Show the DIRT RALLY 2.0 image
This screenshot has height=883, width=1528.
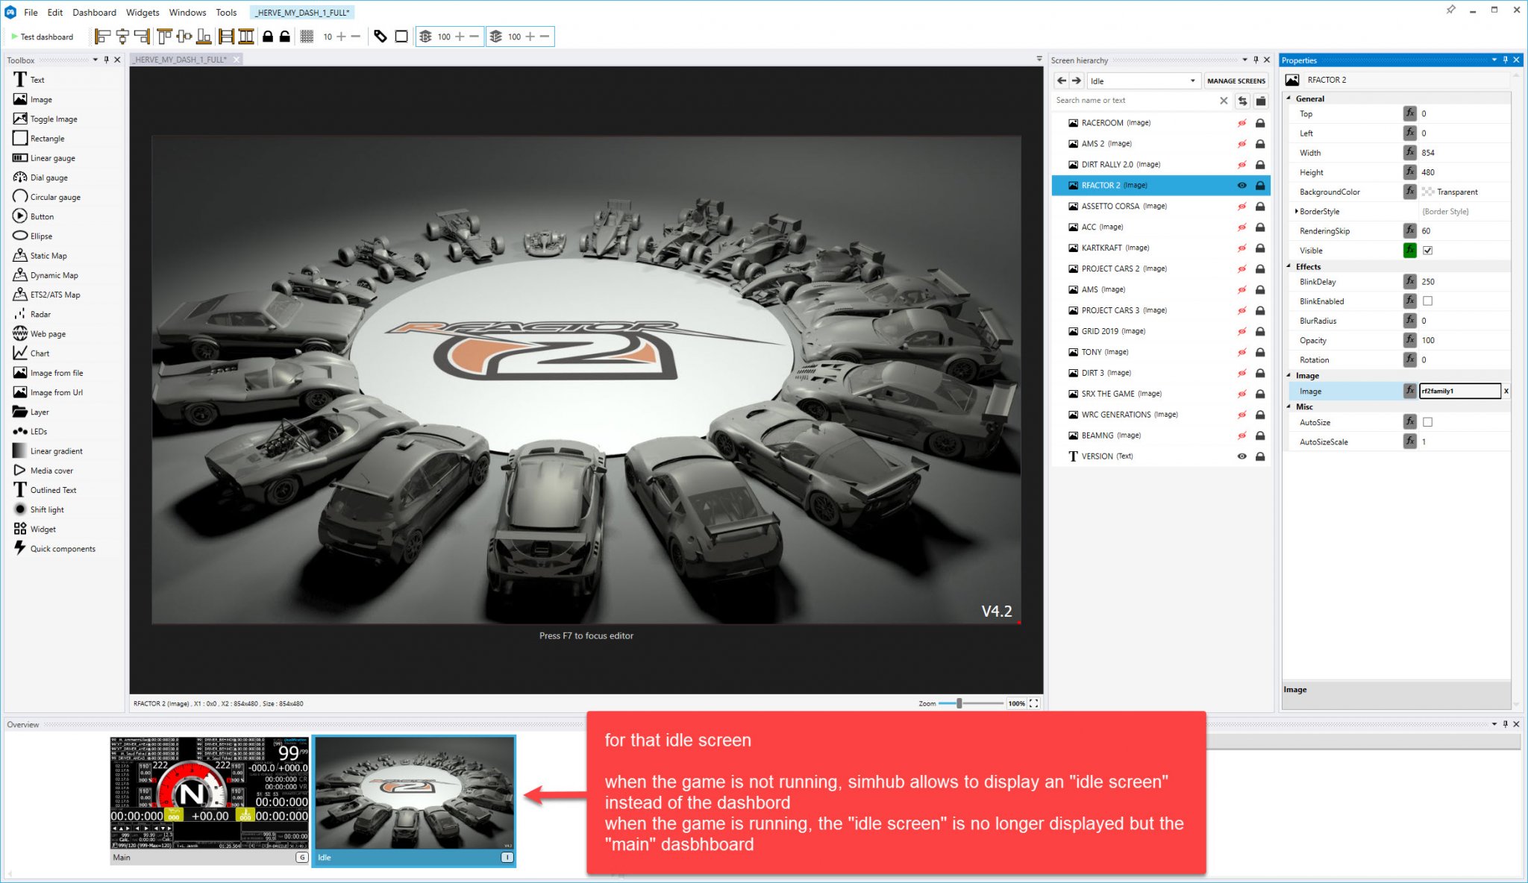click(x=1242, y=165)
